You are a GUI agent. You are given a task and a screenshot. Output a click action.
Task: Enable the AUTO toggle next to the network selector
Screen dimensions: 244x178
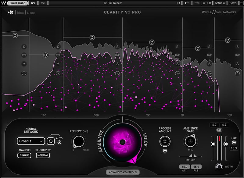[59, 142]
